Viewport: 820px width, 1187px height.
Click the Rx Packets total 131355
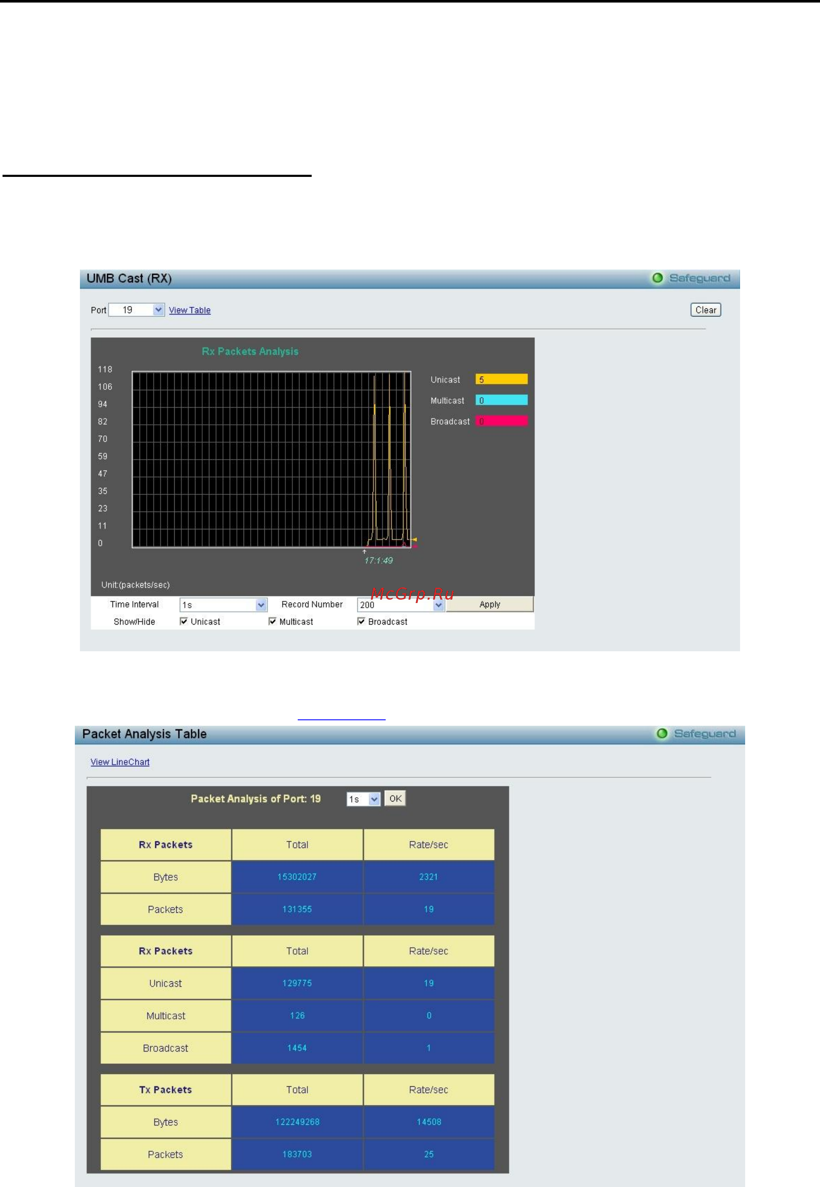[x=297, y=909]
